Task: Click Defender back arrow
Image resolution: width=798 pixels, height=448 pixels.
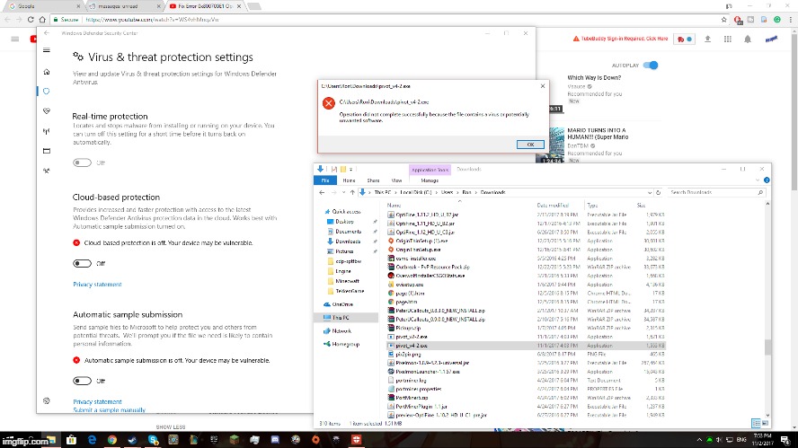Action: [47, 33]
